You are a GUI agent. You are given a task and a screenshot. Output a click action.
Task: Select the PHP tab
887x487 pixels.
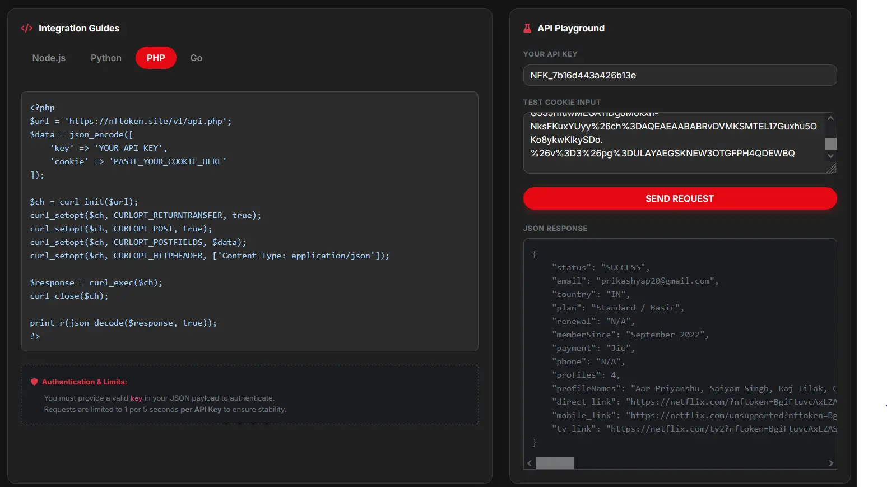(156, 58)
